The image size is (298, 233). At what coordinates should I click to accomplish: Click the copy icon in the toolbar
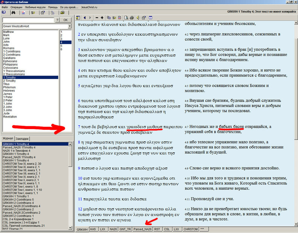coord(108,18)
